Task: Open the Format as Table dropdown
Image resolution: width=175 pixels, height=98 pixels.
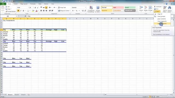Action: 98,9
